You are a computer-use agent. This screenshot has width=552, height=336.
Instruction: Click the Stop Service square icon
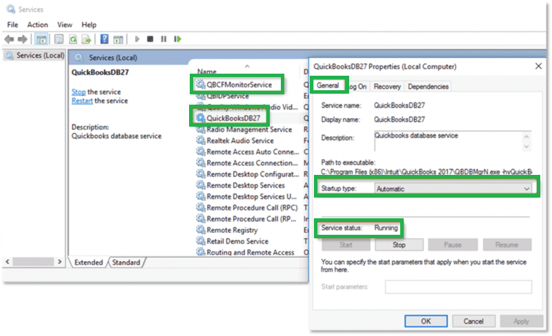pos(150,39)
